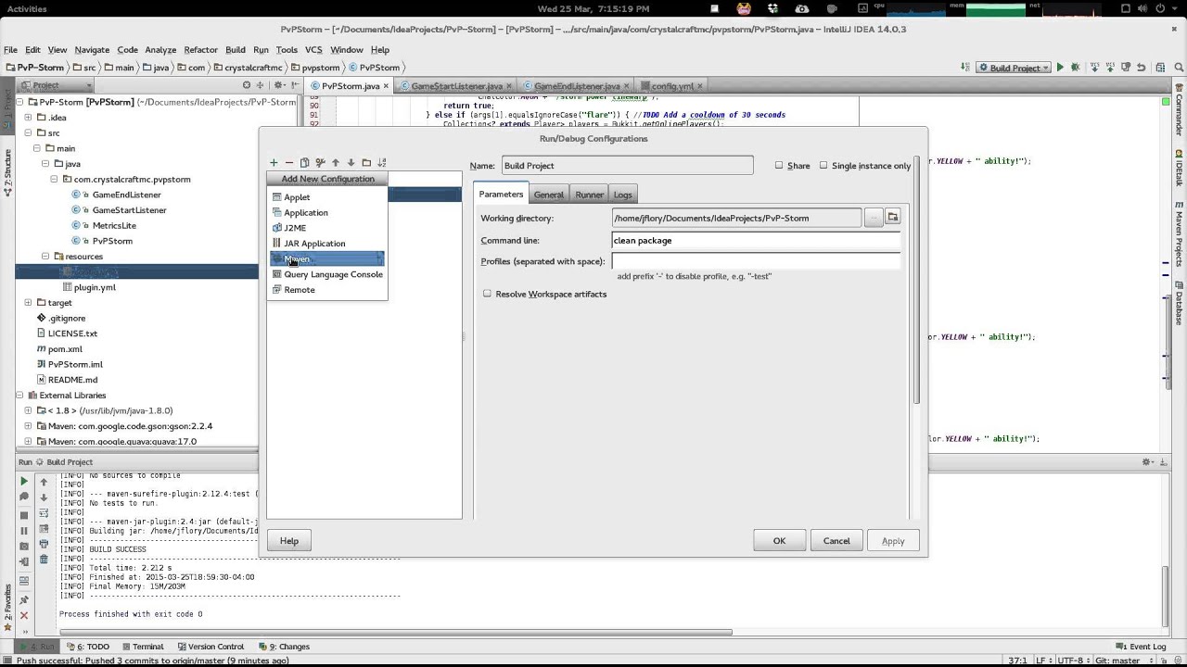Click the green Run button in main toolbar
The width and height of the screenshot is (1187, 667).
click(1060, 68)
